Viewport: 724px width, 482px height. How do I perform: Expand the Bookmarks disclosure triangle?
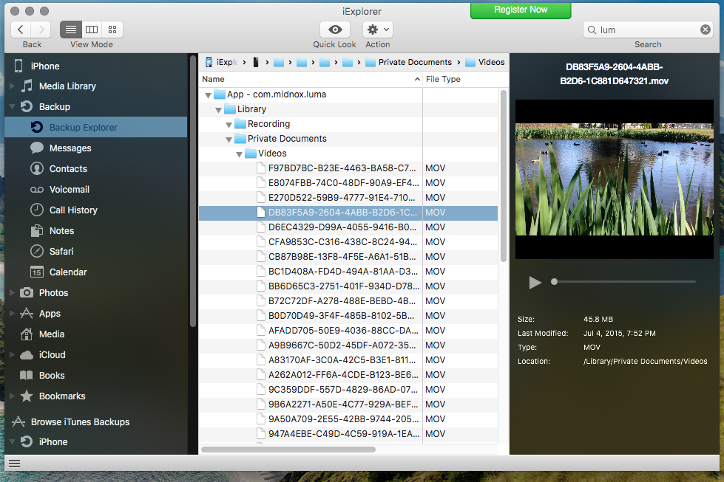click(x=13, y=396)
